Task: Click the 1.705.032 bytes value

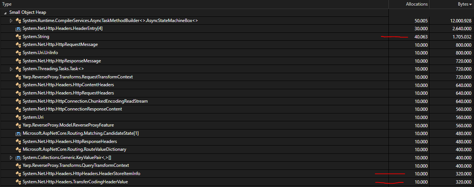Action: click(x=462, y=37)
